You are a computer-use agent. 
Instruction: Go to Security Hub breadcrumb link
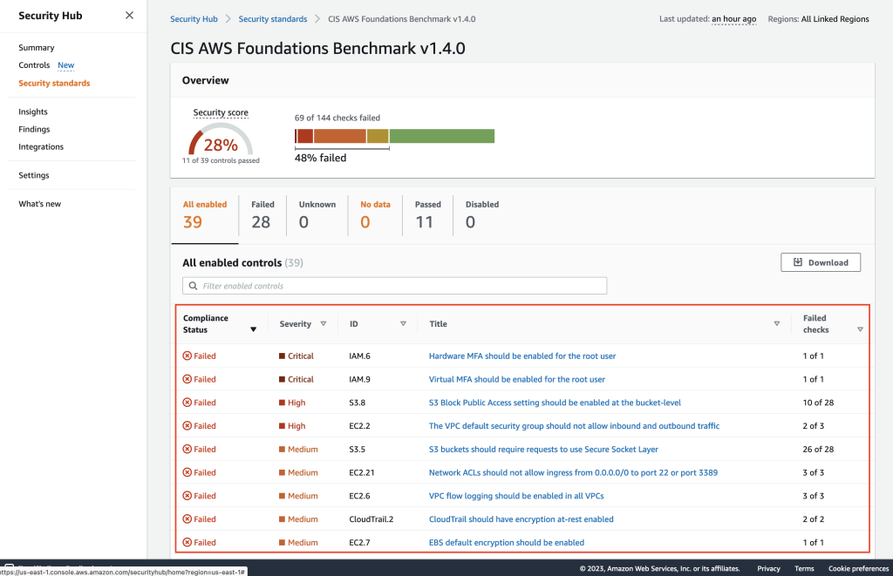[194, 19]
